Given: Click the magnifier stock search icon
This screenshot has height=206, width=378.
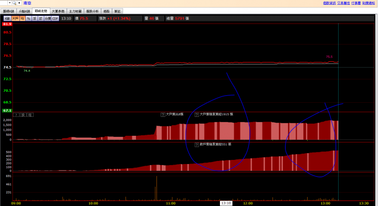Looking at the screenshot, I should [14, 3].
